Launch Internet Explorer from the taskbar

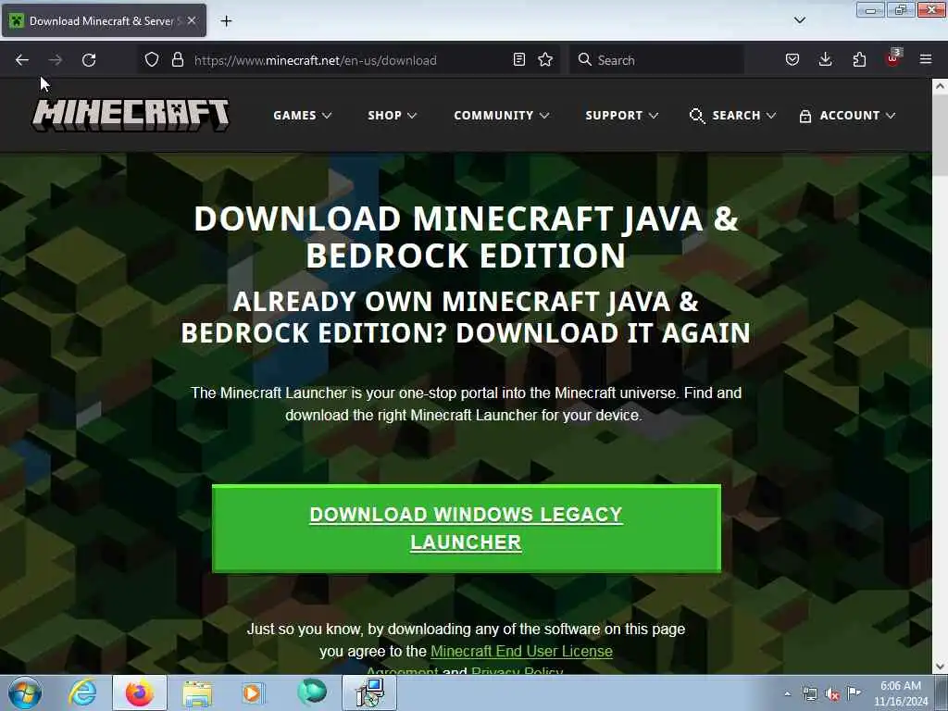[82, 692]
